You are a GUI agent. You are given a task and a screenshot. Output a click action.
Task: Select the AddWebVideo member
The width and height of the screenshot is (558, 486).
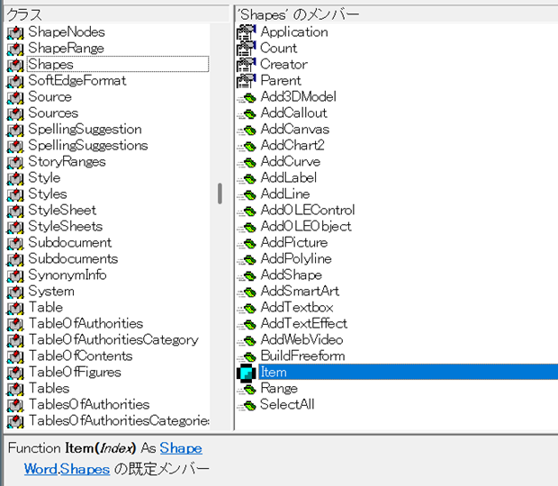tap(301, 339)
